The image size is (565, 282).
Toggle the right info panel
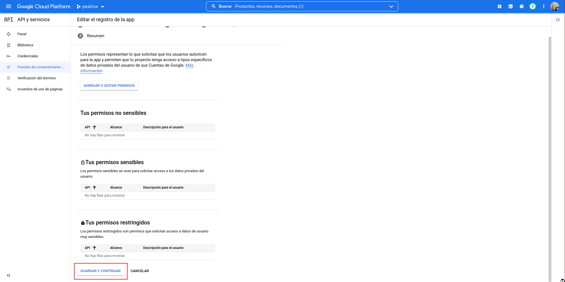click(558, 20)
